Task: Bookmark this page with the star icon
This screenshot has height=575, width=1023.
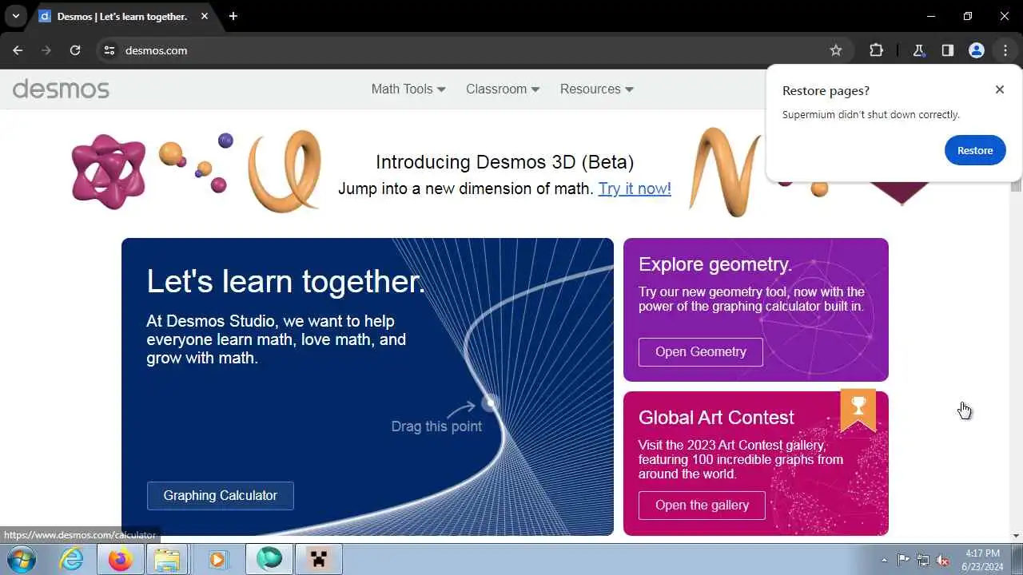Action: (836, 50)
